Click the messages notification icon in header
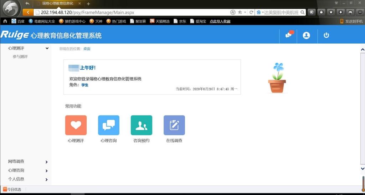The width and height of the screenshot is (365, 195). (x=289, y=35)
